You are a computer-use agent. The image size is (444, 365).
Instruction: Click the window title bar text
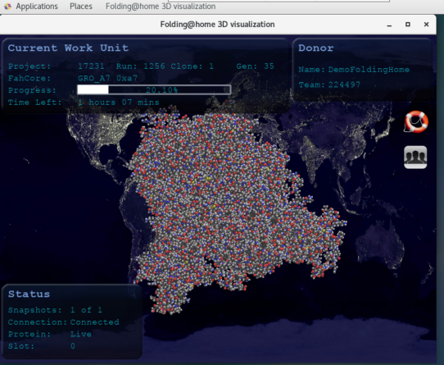click(217, 25)
